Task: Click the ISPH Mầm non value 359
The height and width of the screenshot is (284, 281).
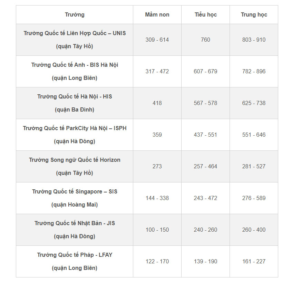Action: tap(157, 135)
